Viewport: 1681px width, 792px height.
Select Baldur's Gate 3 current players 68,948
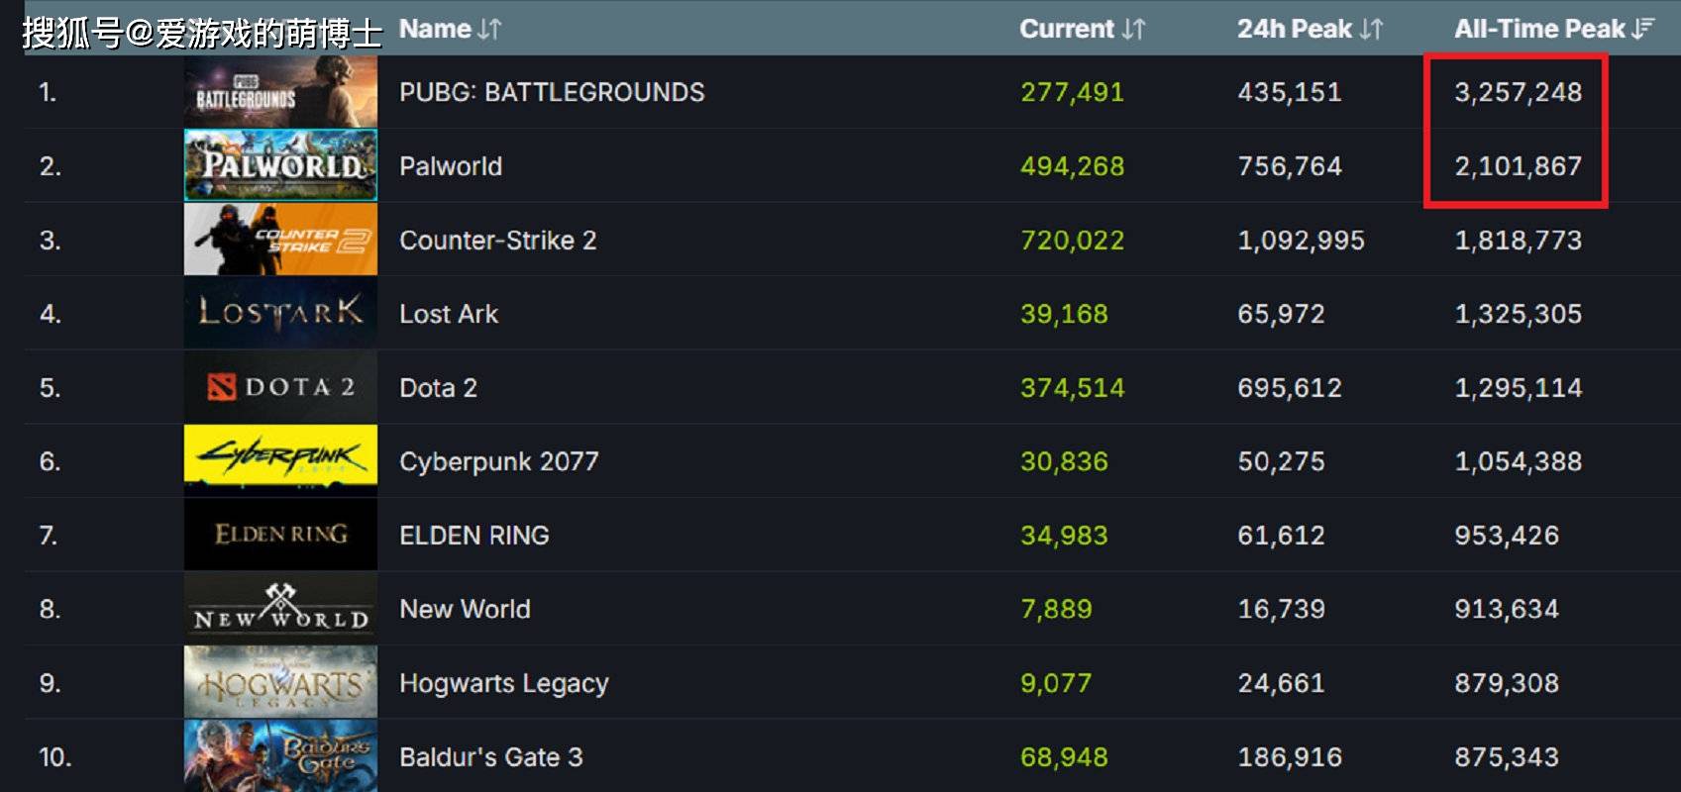pos(1064,757)
